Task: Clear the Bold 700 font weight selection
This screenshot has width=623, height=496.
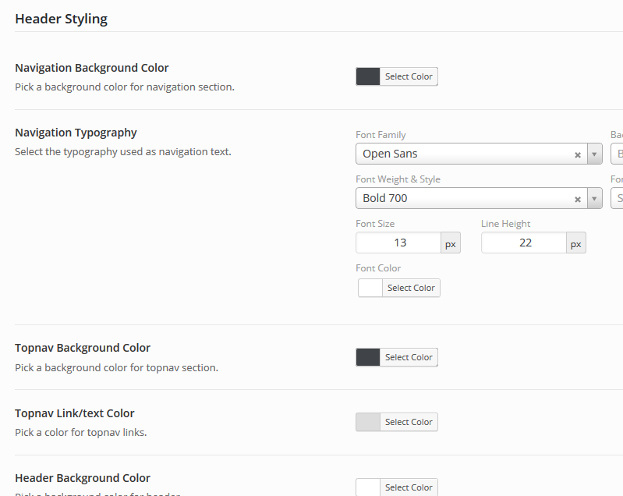Action: 578,199
